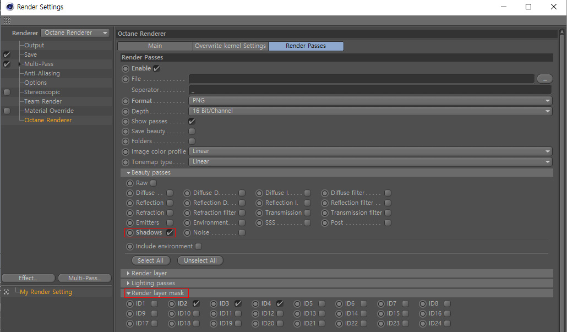This screenshot has width=567, height=332.
Task: Disable the Shadows beauty pass checkbox
Action: click(x=170, y=233)
